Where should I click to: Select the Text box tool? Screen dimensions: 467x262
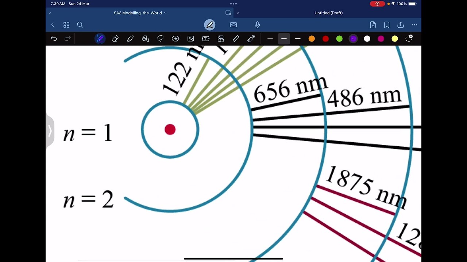point(206,39)
